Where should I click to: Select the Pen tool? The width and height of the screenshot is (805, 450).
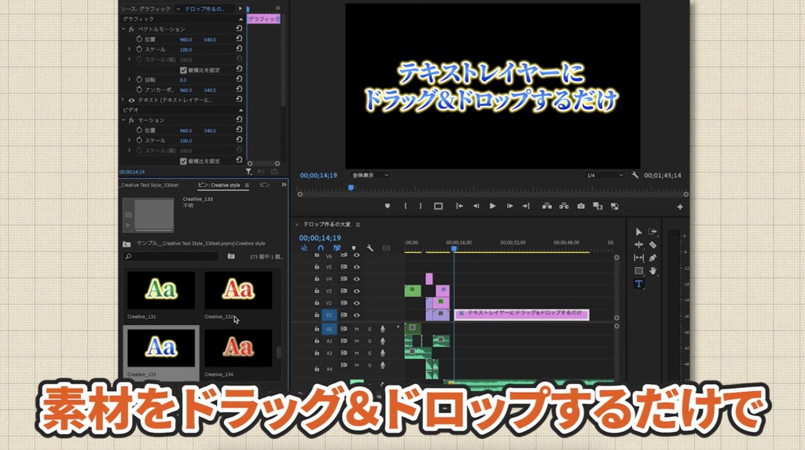652,258
